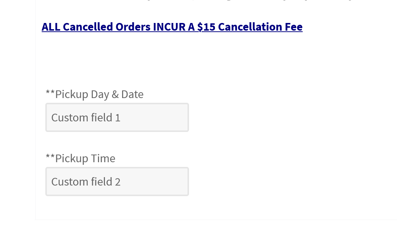Click the "Custom field 1" placeholder text

(86, 118)
